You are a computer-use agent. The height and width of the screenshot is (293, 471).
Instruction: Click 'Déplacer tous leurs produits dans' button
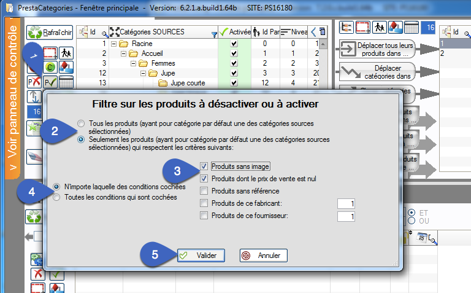pos(378,49)
